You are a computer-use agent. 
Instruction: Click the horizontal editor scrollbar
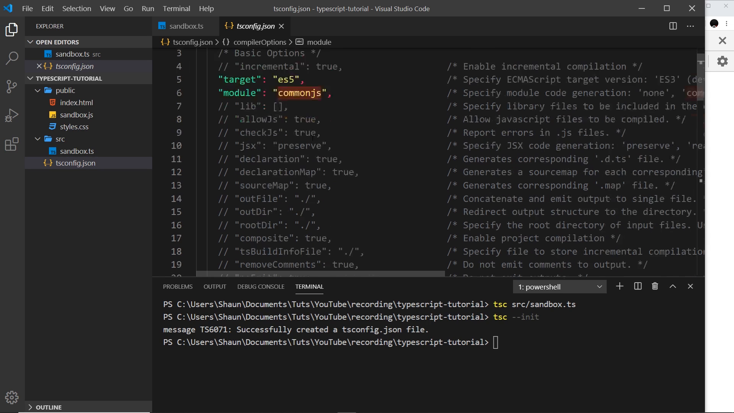point(320,274)
